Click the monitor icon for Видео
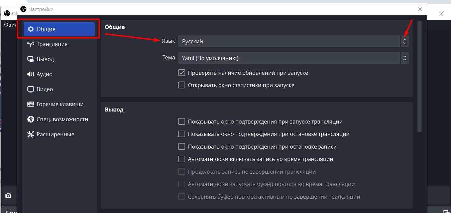Image resolution: width=451 pixels, height=213 pixels. (x=31, y=89)
